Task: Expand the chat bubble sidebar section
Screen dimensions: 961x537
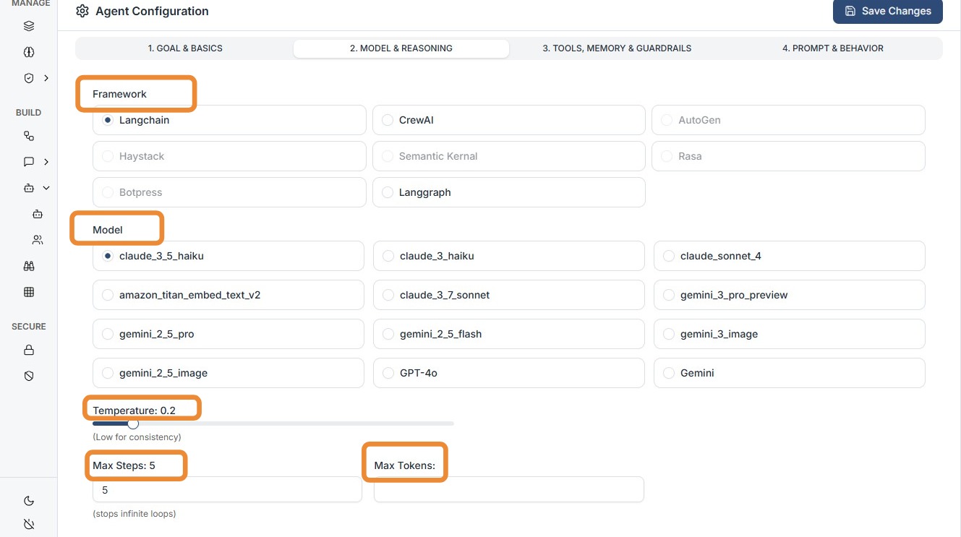Action: [x=46, y=162]
